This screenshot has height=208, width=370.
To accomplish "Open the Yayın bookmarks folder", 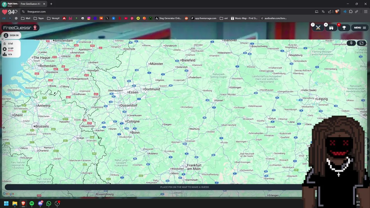I will (38, 18).
